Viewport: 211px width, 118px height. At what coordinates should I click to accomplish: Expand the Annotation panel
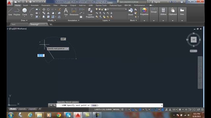point(74,20)
